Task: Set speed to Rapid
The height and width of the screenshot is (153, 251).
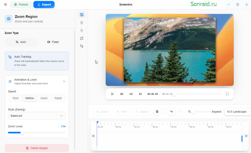Action: click(x=58, y=98)
